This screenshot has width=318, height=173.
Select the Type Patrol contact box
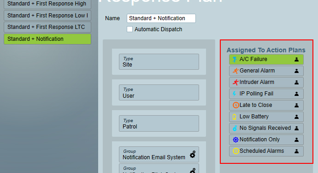coord(159,123)
